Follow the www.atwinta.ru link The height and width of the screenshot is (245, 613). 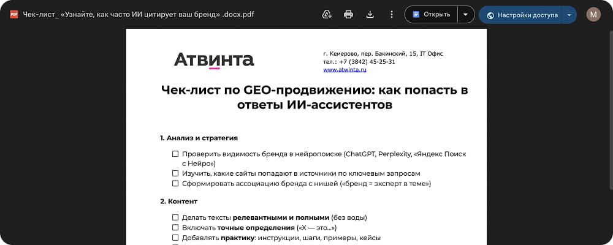(x=345, y=70)
